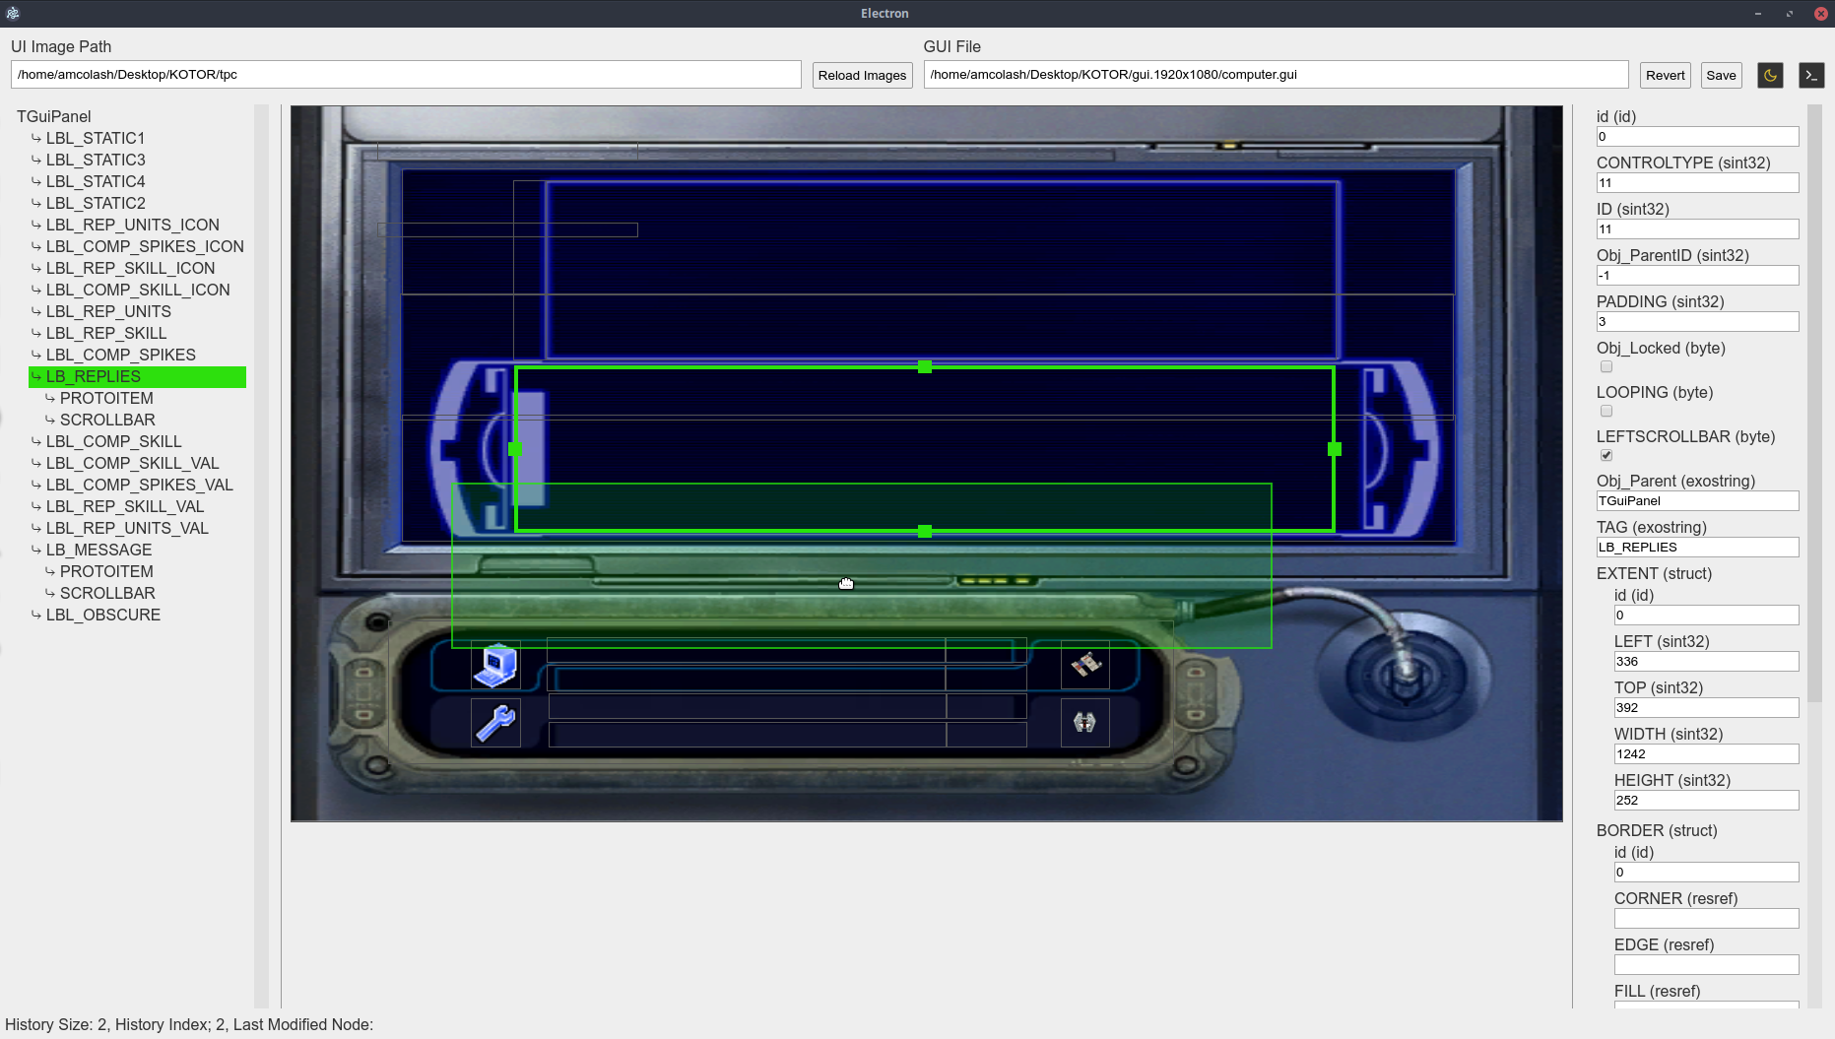Click the Electron app icon in title bar

tap(13, 13)
